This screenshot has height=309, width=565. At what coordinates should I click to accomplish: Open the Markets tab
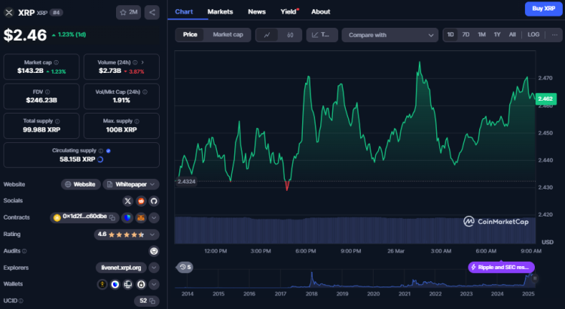(220, 12)
